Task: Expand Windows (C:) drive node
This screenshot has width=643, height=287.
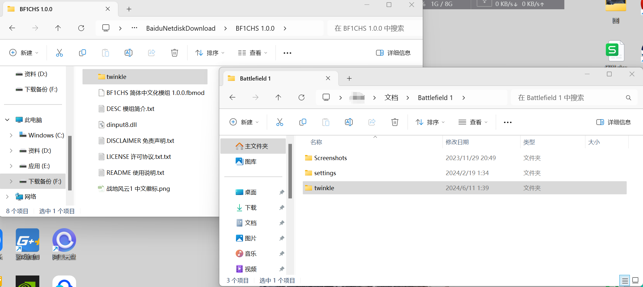Action: 11,135
